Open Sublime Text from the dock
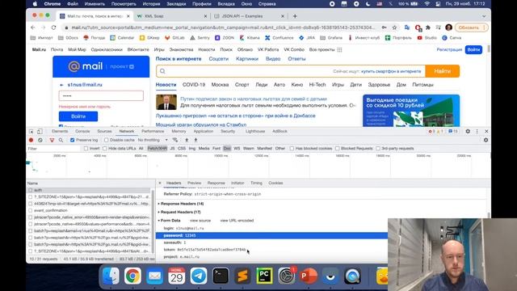 [x=242, y=276]
